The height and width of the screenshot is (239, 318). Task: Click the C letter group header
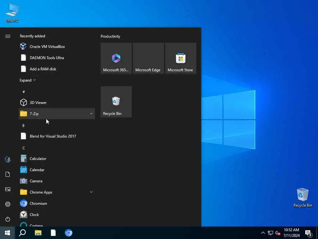pos(24,148)
